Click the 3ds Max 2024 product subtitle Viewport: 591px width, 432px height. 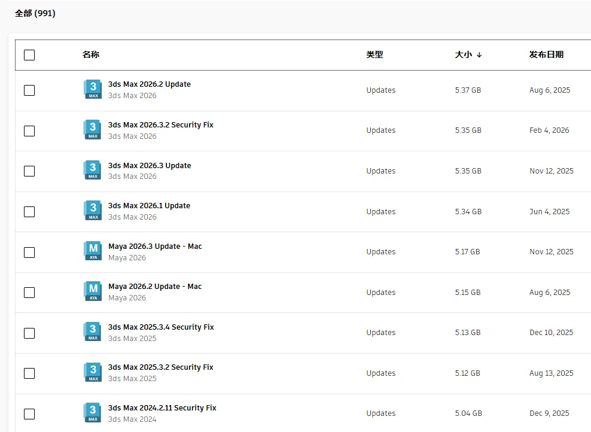click(132, 419)
